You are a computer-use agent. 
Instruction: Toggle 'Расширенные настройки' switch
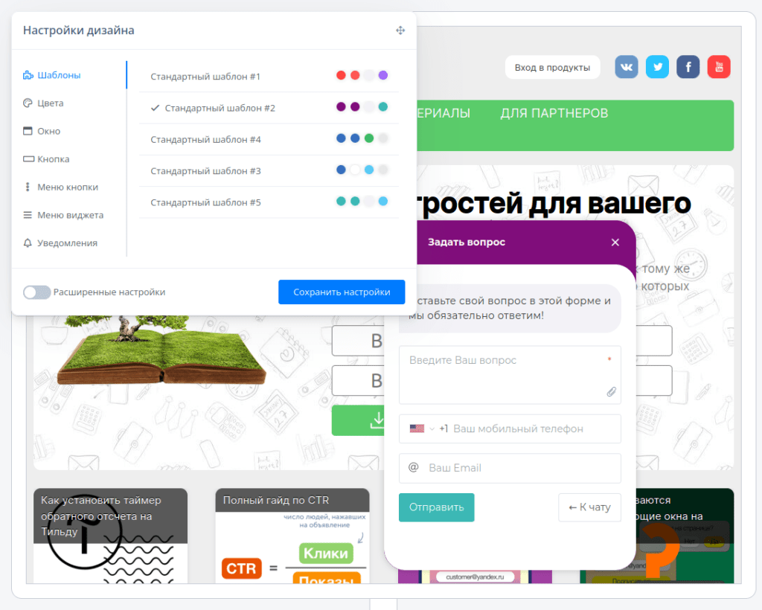(36, 292)
